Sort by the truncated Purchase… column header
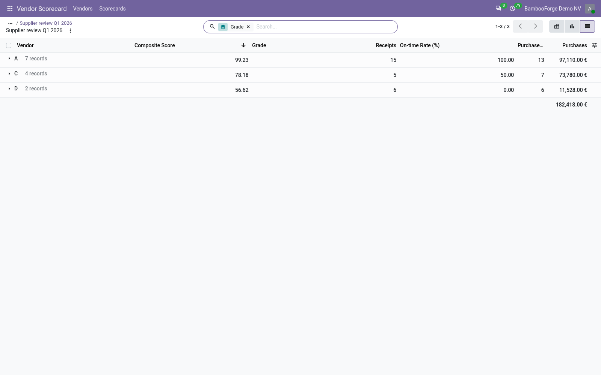The height and width of the screenshot is (375, 601). 530,45
